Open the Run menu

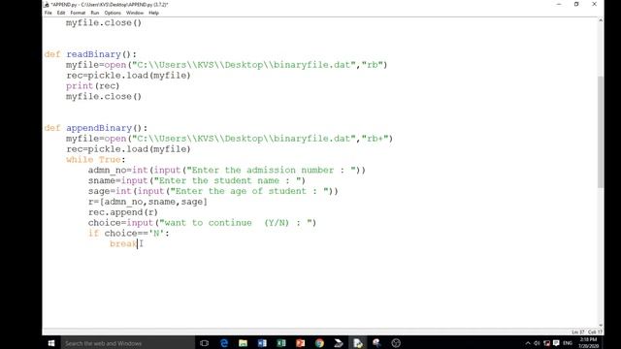[95, 13]
